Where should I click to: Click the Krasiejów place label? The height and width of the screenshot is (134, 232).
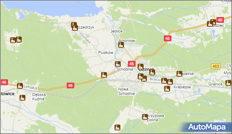coord(182,87)
